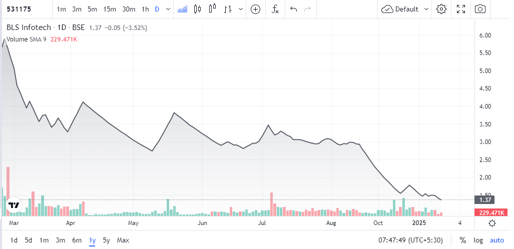Set the range to 5y

107,240
